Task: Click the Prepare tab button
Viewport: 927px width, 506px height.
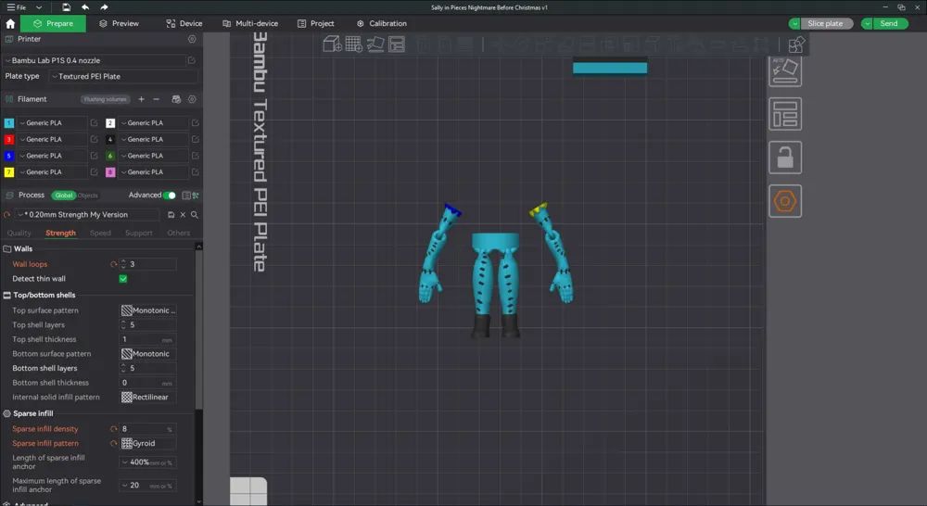Action: [x=53, y=24]
